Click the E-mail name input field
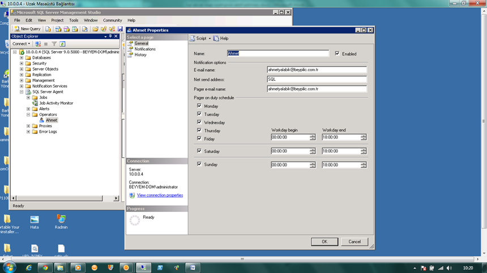The width and height of the screenshot is (487, 273). [317, 70]
